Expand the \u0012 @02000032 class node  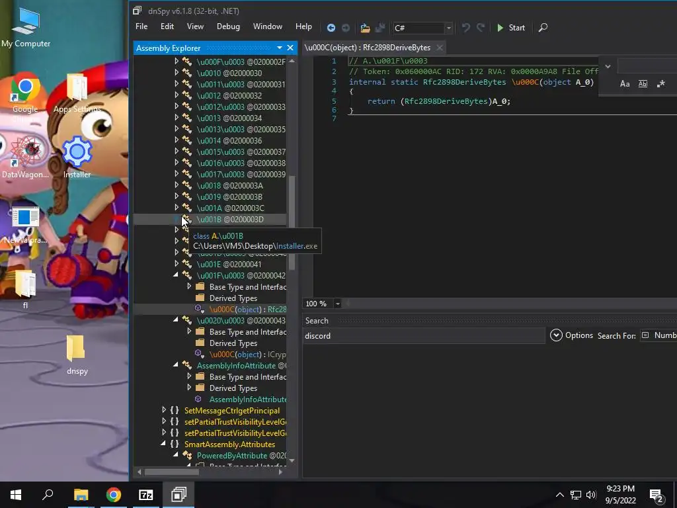[x=177, y=95]
